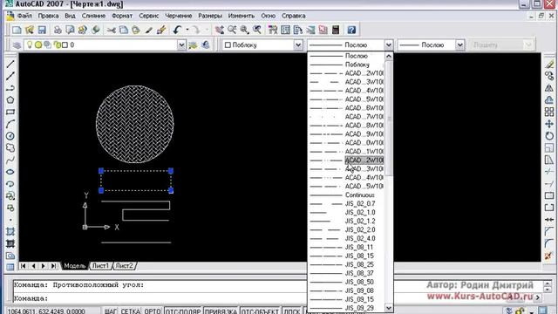Open the QuickCalc calculator icon
558x314 pixels.
[x=335, y=30]
